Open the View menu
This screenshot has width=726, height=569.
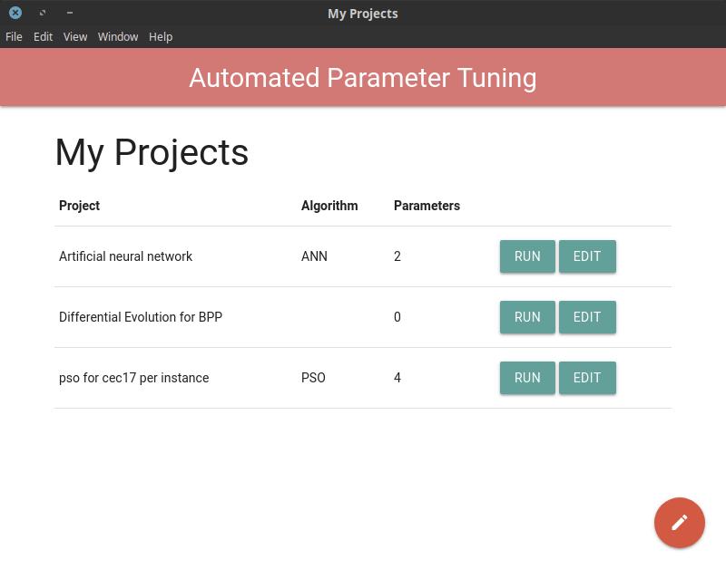(75, 36)
